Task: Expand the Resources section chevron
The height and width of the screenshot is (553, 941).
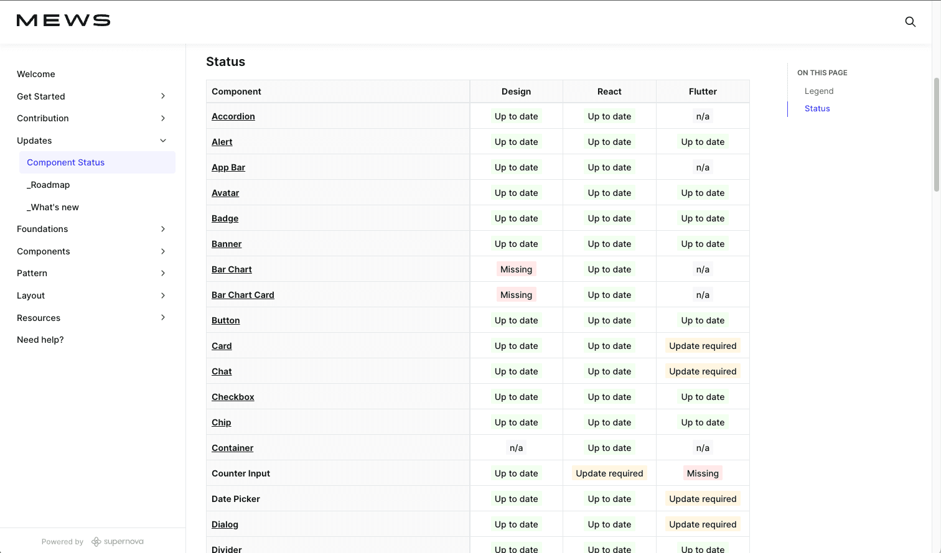Action: point(163,317)
